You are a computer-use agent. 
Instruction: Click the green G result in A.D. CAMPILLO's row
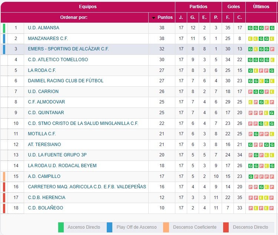click(x=251, y=177)
